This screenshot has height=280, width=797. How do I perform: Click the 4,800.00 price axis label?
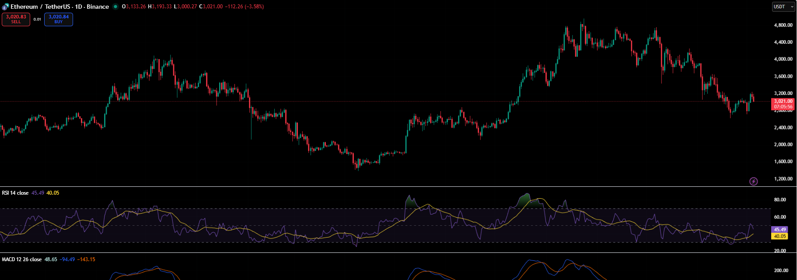(783, 25)
